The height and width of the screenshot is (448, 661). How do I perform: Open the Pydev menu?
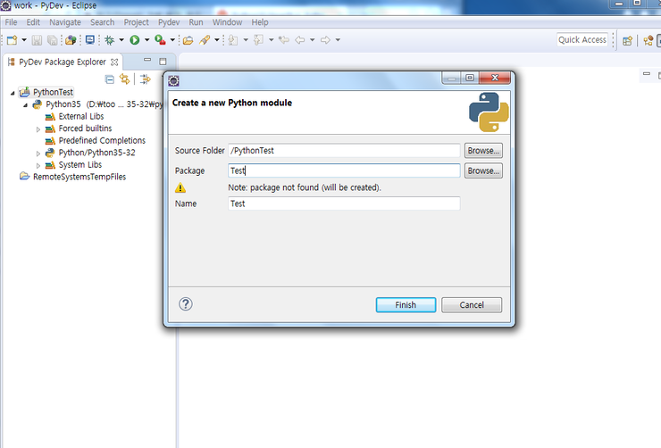click(x=169, y=22)
